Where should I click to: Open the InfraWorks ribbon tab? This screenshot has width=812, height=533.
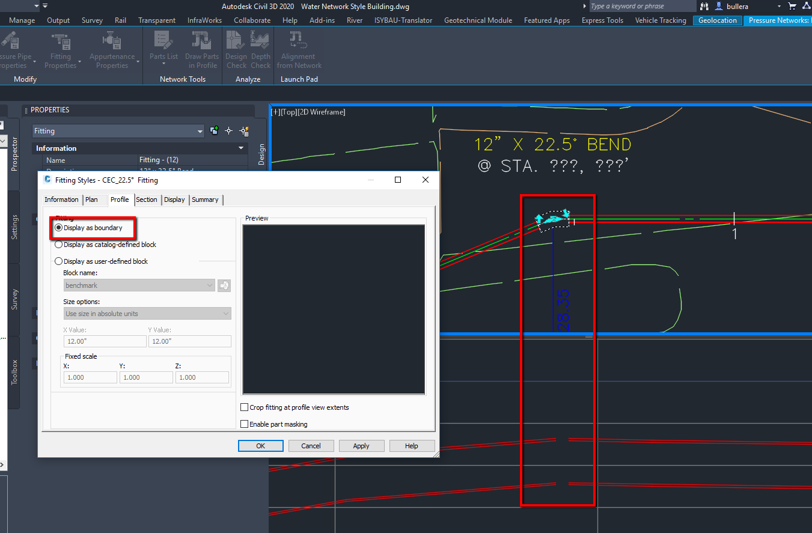[204, 20]
